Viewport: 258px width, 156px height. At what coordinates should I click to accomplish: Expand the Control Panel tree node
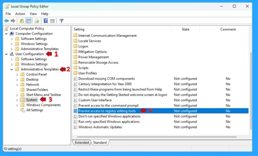tap(17, 74)
